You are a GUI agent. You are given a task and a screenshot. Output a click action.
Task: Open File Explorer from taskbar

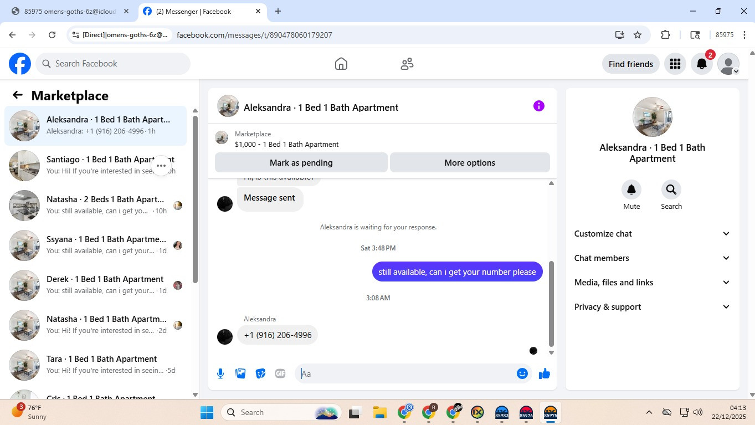pyautogui.click(x=379, y=412)
